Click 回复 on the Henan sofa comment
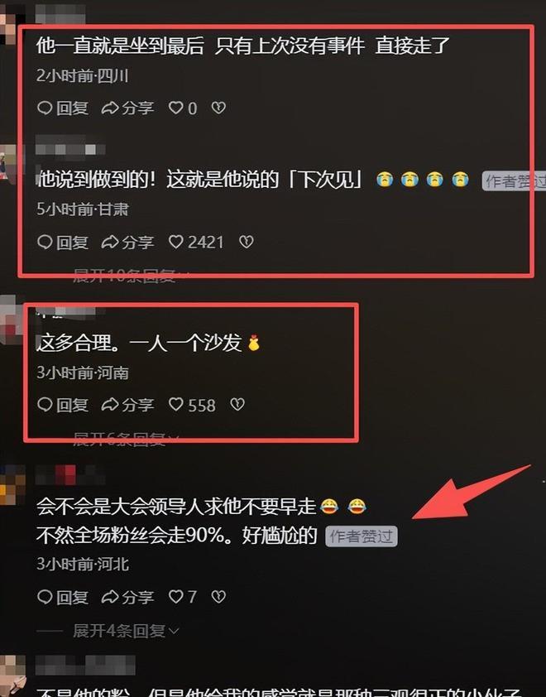 (x=63, y=405)
